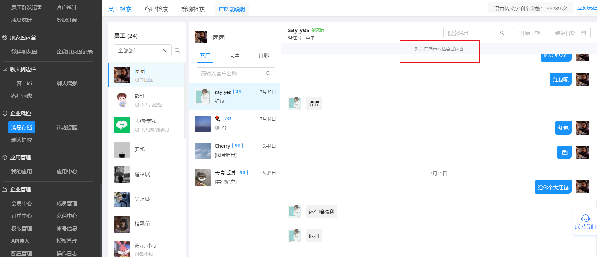Image resolution: width=597 pixels, height=257 pixels.
Task: Open 违规提醒 in the sidebar
Action: click(x=67, y=127)
